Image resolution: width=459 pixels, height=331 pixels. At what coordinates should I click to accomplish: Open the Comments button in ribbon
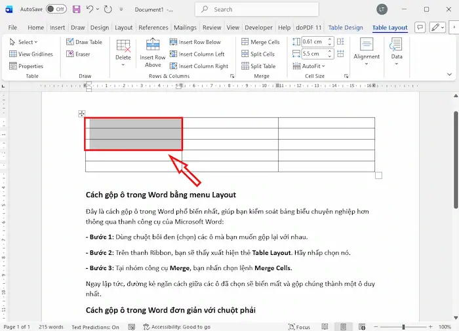click(x=420, y=28)
